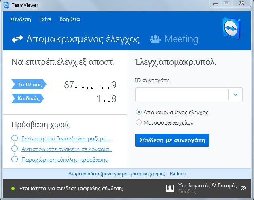Click the TeamViewer logo in the header
Screen dimensions: 254x200
(x=231, y=29)
